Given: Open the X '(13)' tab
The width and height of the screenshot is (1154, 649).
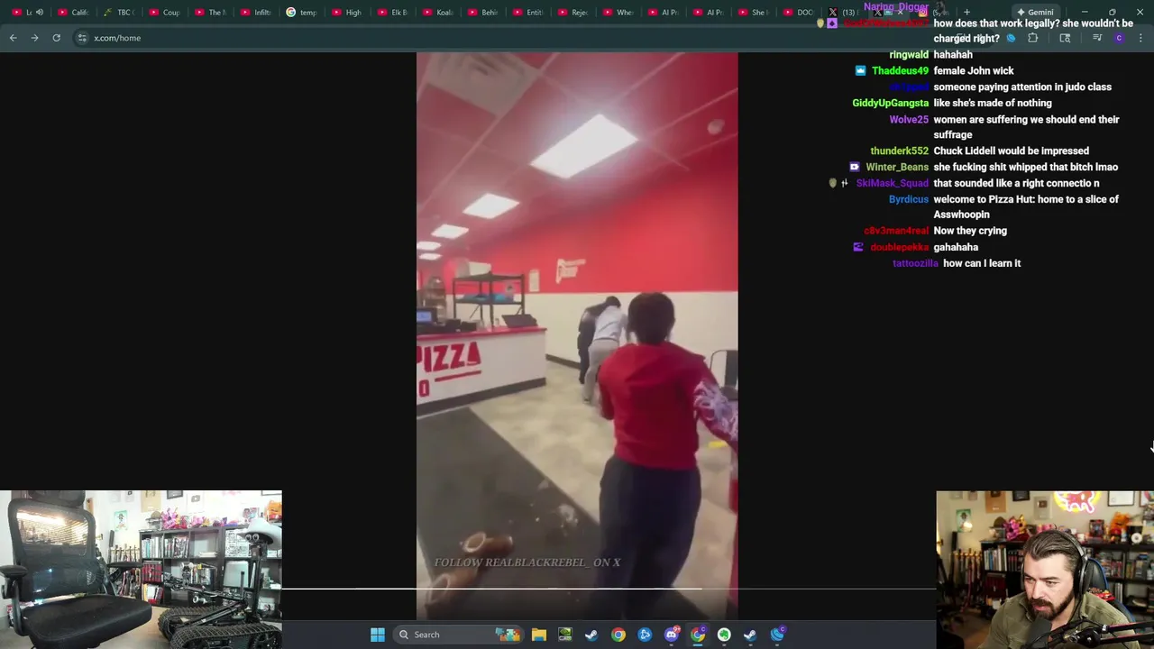Looking at the screenshot, I should (842, 13).
